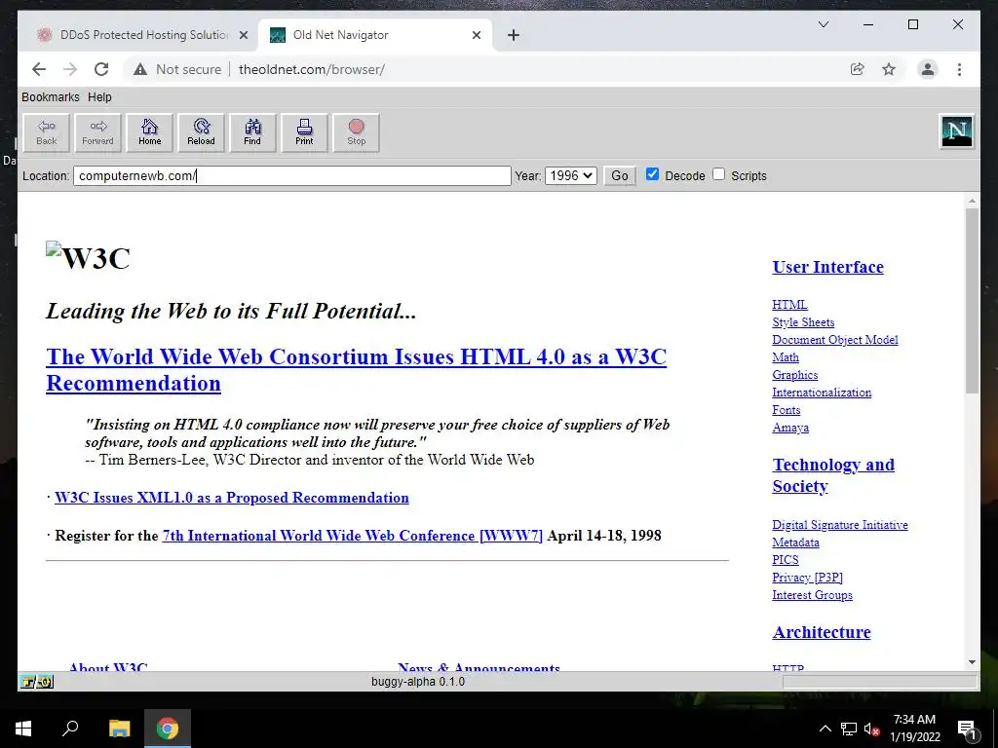The height and width of the screenshot is (748, 998).
Task: Click the scrollbar down arrow
Action: (972, 662)
